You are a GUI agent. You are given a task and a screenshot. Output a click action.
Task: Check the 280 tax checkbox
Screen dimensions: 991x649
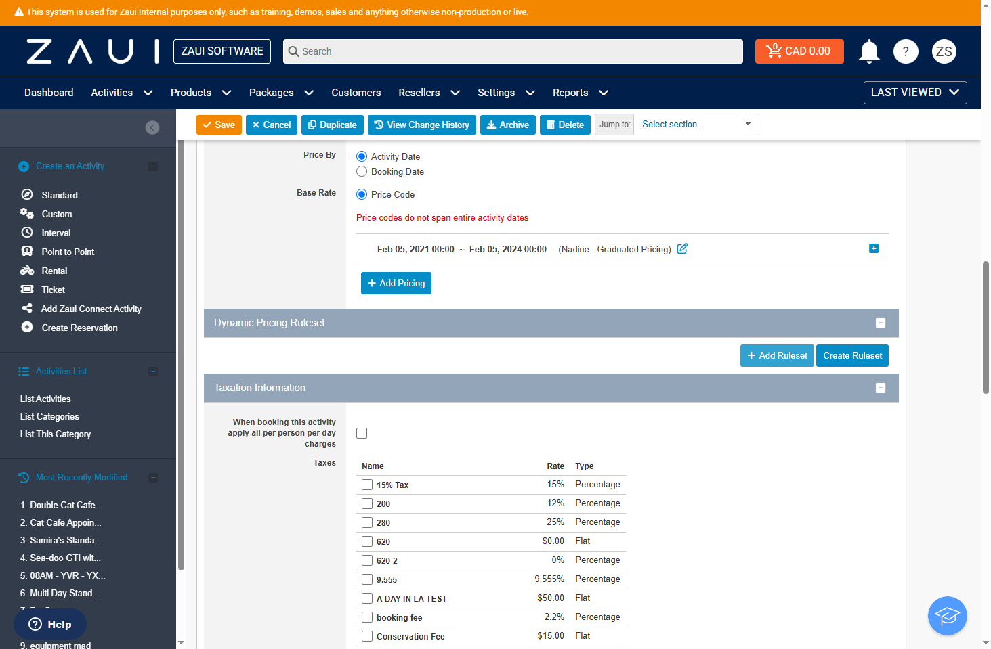click(367, 522)
